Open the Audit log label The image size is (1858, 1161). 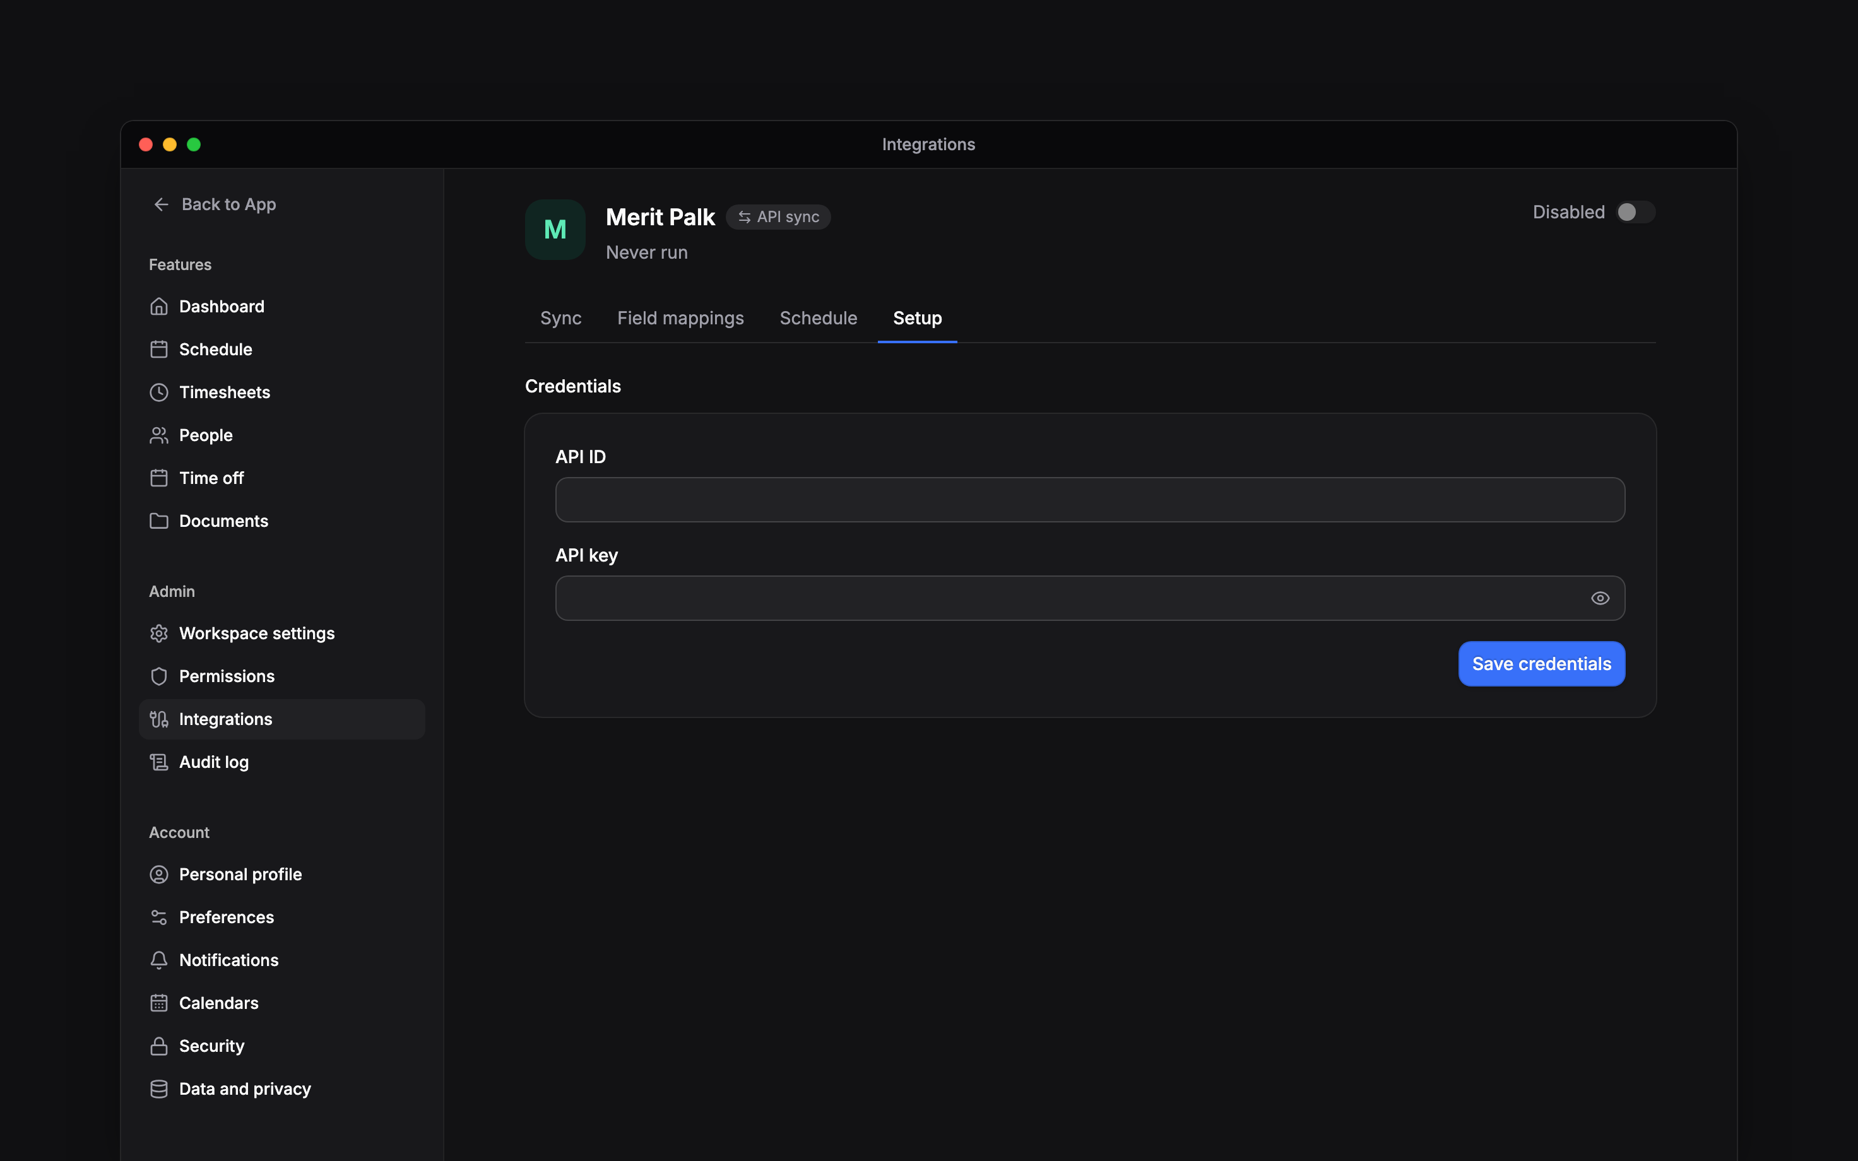214,762
